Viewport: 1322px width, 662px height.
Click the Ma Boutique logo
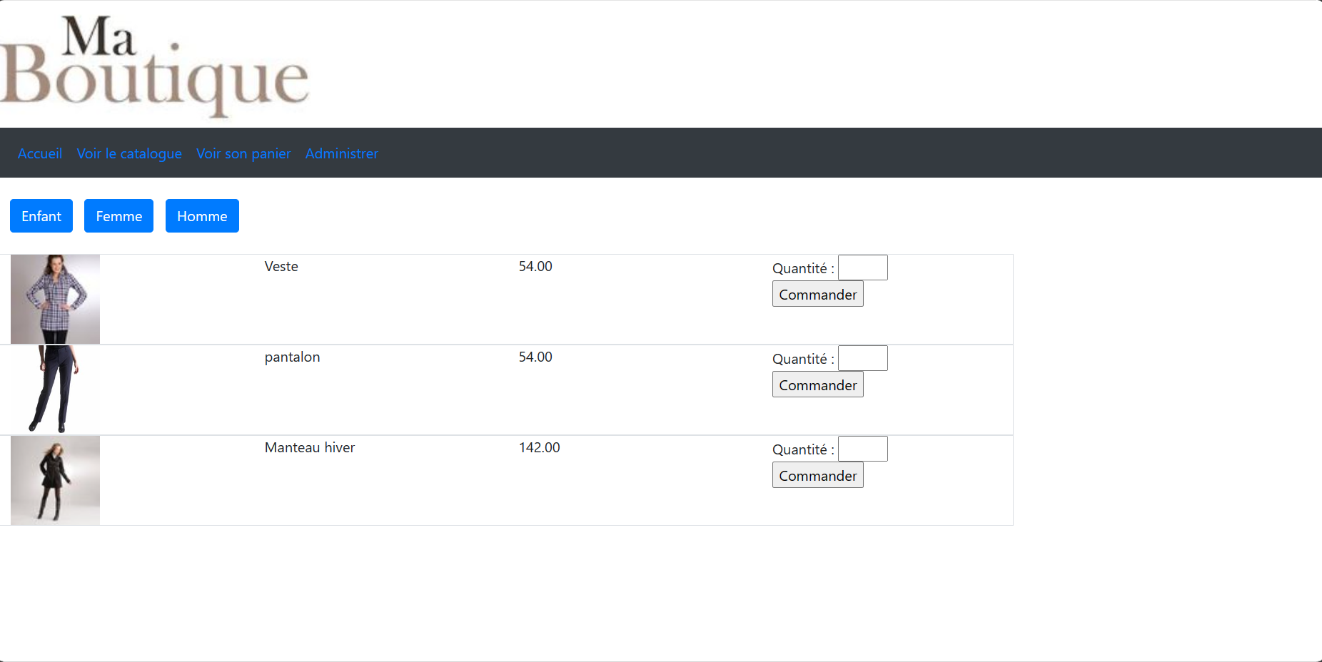click(x=154, y=66)
